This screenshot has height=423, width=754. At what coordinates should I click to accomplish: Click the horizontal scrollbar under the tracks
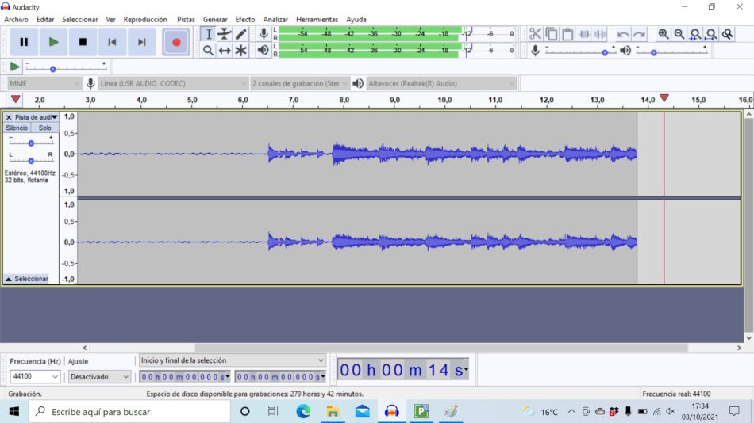pos(441,348)
